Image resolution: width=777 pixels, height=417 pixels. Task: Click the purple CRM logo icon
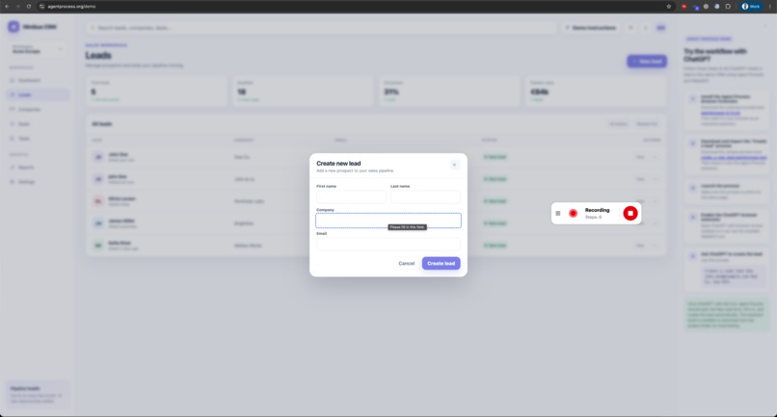coord(13,27)
